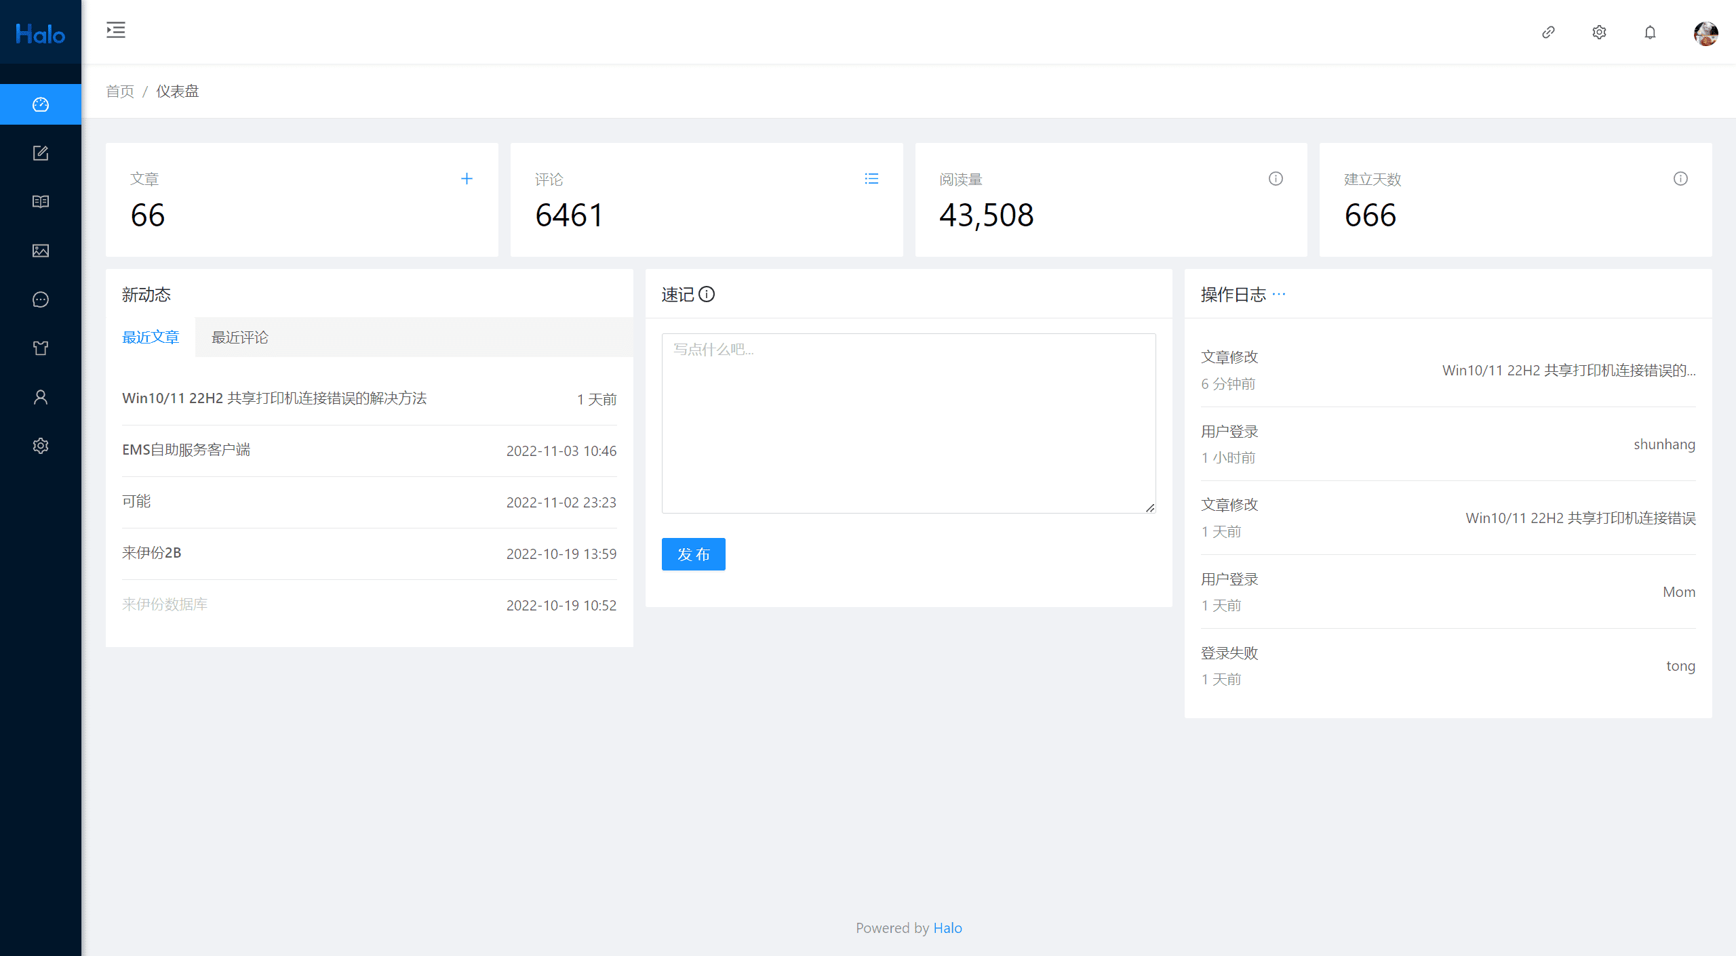Click the list icon on 评论 card
This screenshot has width=1736, height=956.
coord(871,179)
